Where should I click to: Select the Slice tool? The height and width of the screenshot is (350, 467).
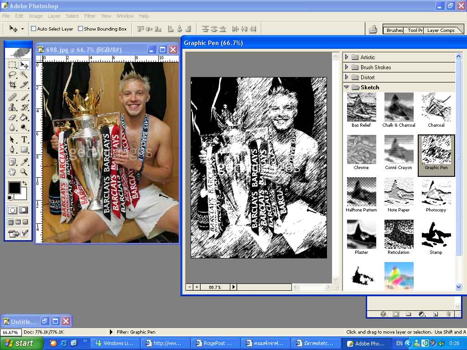[24, 85]
